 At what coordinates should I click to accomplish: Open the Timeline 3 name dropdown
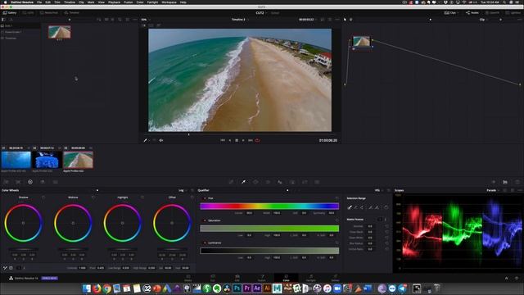240,20
